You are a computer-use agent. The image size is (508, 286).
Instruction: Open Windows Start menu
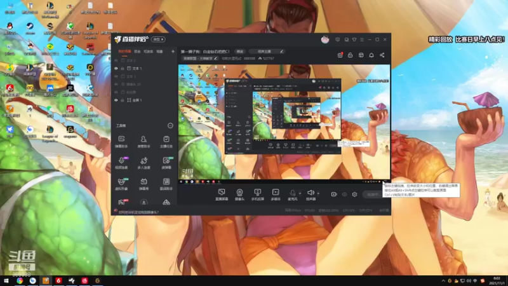6,281
